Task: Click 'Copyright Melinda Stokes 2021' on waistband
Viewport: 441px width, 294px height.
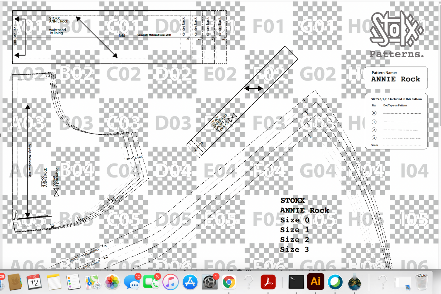Action: (x=154, y=35)
